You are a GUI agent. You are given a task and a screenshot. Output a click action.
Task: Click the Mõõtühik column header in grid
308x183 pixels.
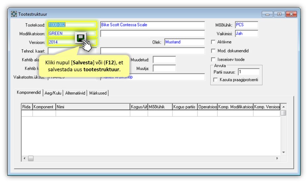pos(160,107)
